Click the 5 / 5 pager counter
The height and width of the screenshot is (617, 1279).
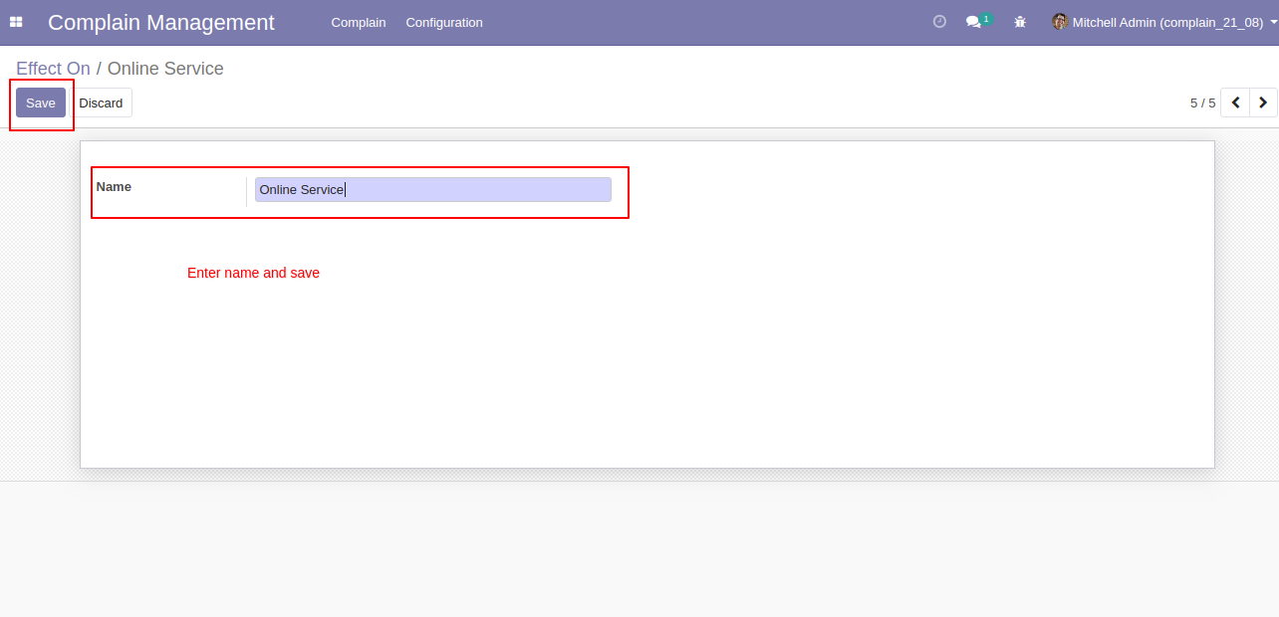click(1202, 103)
